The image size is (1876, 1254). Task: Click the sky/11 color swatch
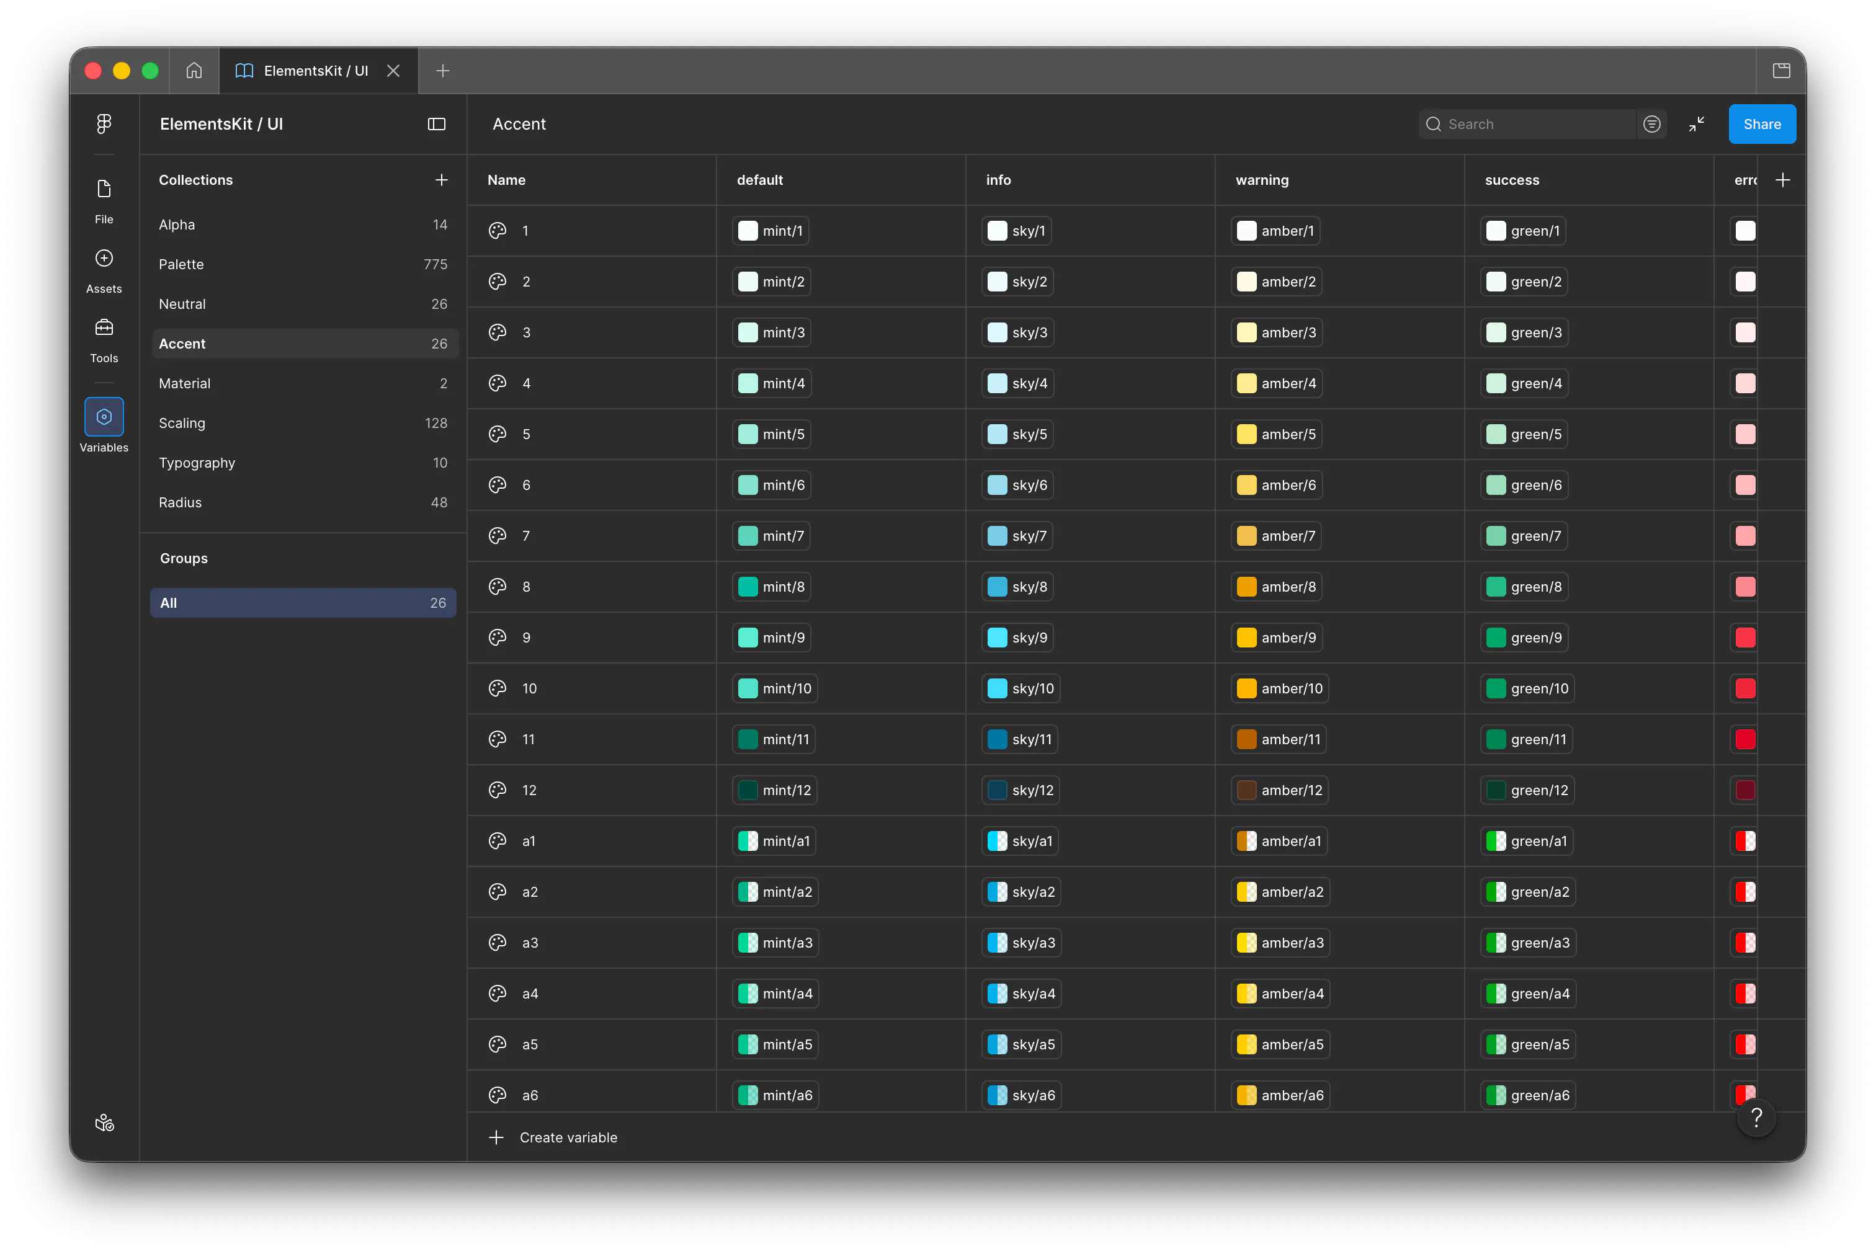(x=997, y=739)
